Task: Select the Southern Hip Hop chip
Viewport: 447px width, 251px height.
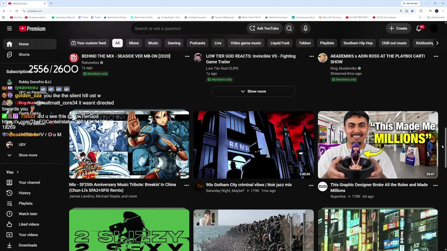Action: [358, 43]
